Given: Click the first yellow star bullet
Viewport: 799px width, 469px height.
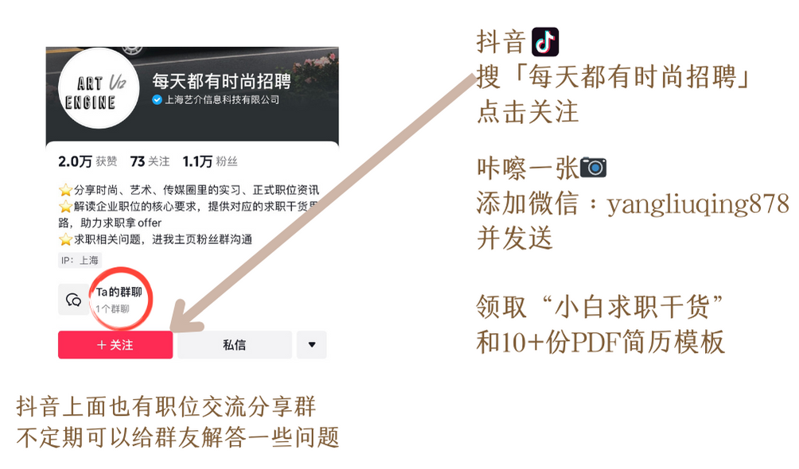Looking at the screenshot, I should [65, 191].
